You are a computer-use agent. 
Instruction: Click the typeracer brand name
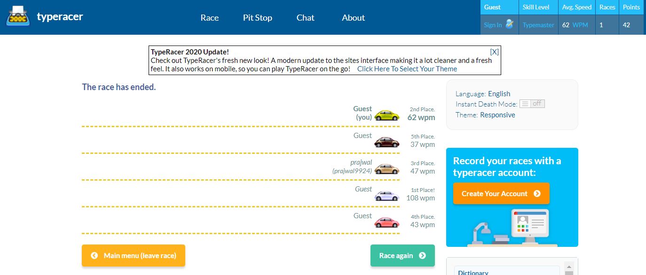60,16
